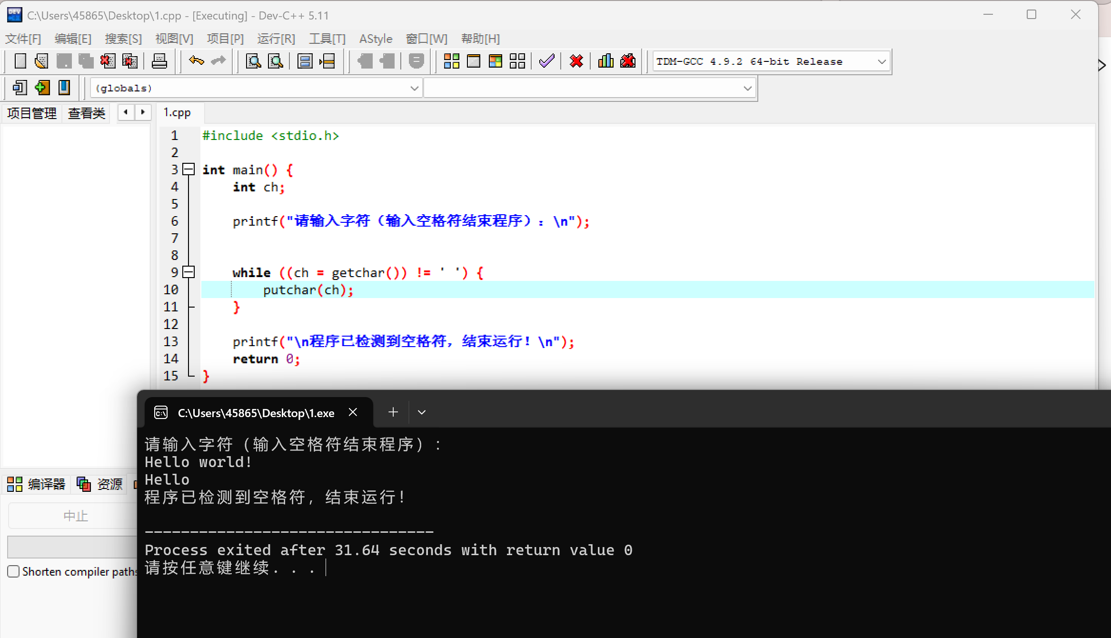Toggle the Shorten compiler paths checkbox

(13, 571)
